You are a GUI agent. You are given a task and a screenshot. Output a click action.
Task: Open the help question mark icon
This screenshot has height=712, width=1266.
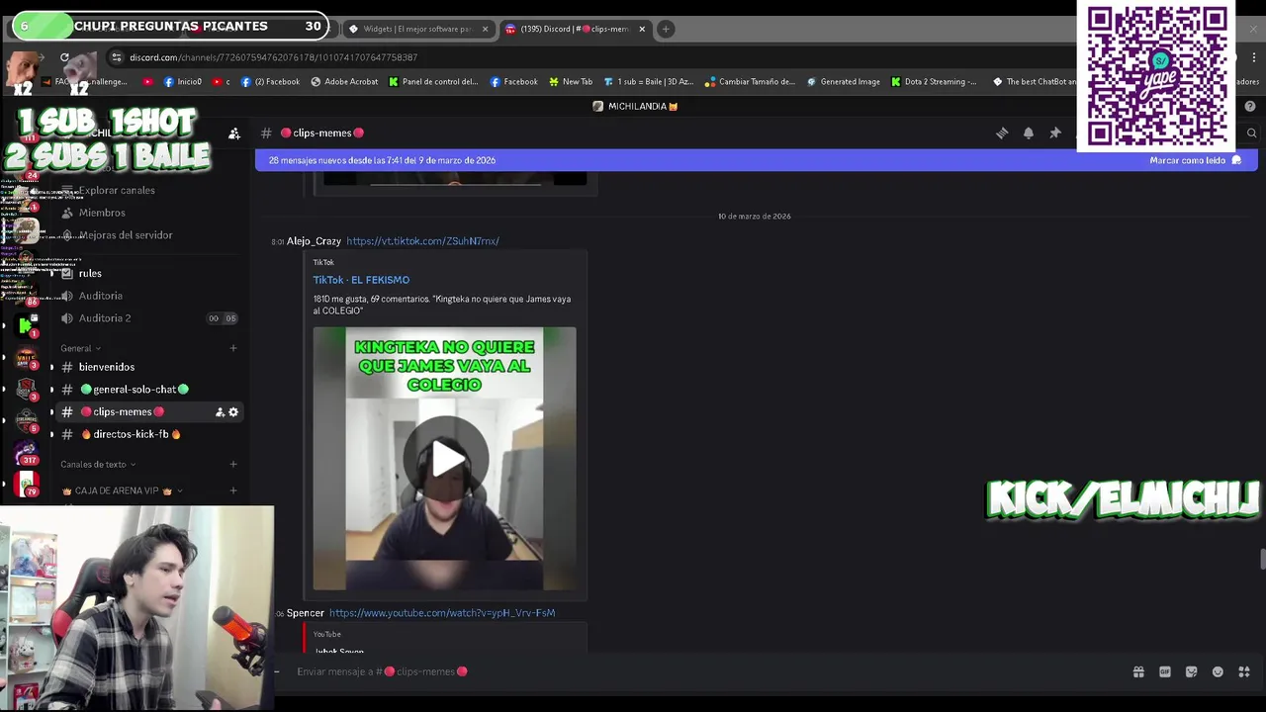(x=1250, y=106)
